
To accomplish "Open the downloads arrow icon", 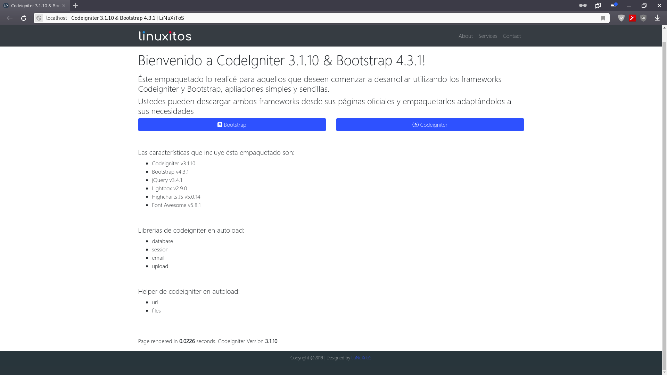I will pos(657,18).
